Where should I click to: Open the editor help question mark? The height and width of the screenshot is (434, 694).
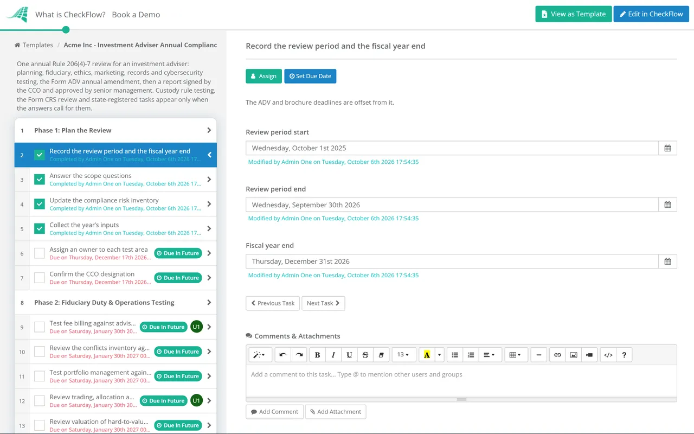(624, 355)
